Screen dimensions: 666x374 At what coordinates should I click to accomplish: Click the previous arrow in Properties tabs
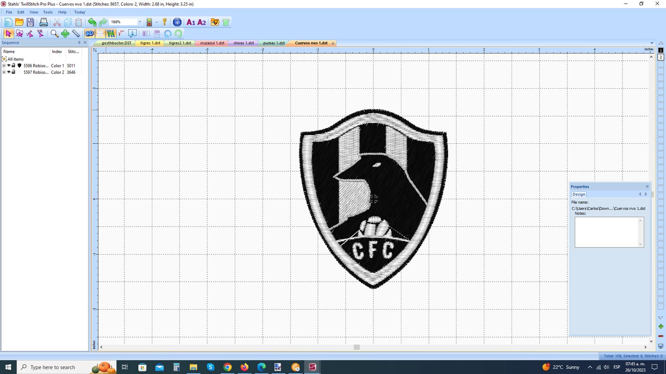pos(640,194)
